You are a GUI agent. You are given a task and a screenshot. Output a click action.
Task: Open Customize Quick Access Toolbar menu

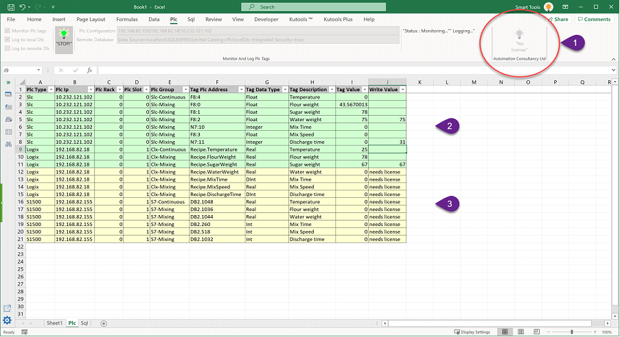click(x=53, y=7)
